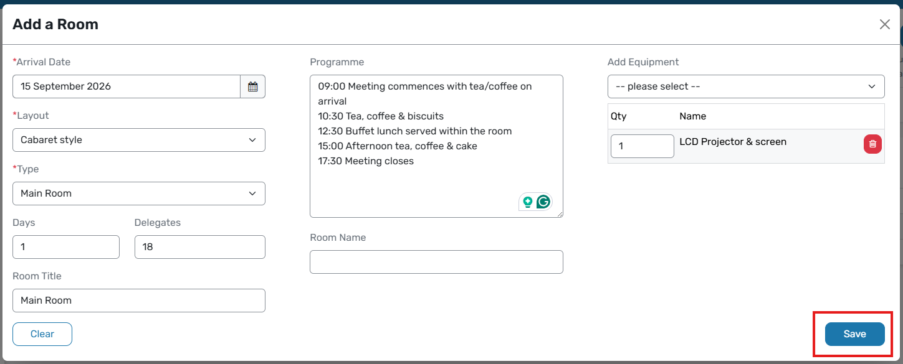Open the Layout dropdown showing Cabaret style
The width and height of the screenshot is (903, 364).
pos(139,140)
